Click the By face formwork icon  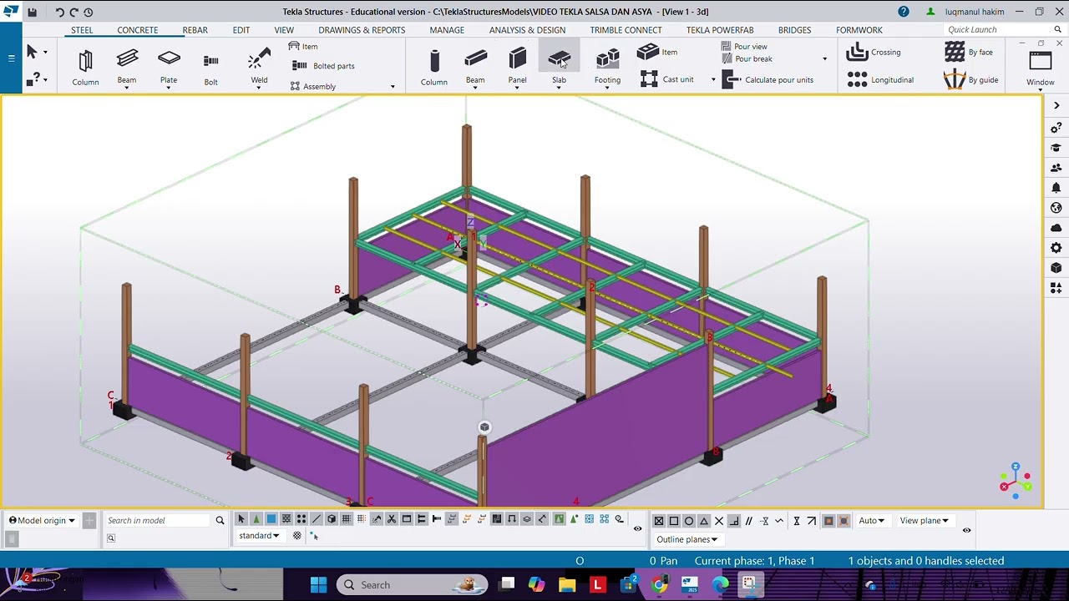[955, 52]
